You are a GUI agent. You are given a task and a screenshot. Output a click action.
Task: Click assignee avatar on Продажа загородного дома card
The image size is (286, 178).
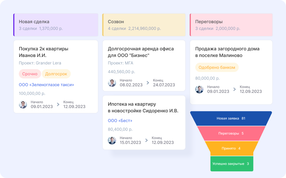199,89
